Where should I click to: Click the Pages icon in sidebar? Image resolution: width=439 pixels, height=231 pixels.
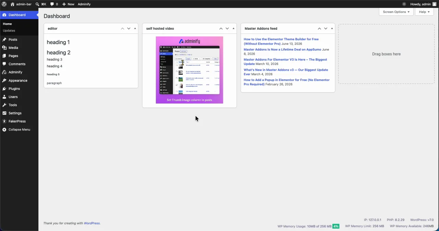4,56
